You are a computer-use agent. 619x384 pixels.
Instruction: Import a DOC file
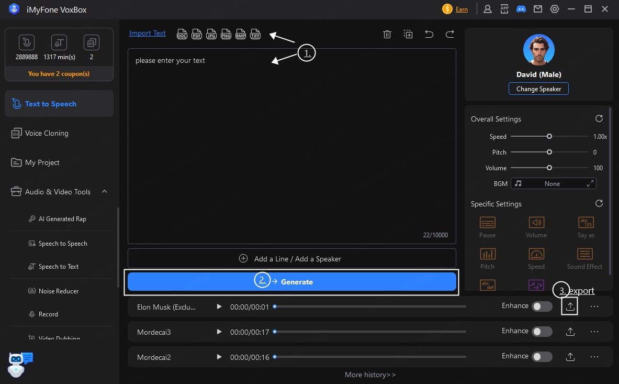click(x=182, y=34)
